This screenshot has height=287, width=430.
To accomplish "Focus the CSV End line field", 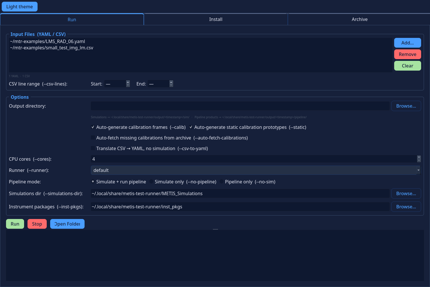I will pos(158,84).
